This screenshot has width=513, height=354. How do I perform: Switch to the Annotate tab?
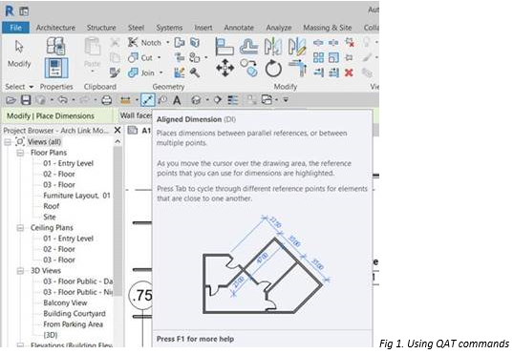tap(239, 28)
